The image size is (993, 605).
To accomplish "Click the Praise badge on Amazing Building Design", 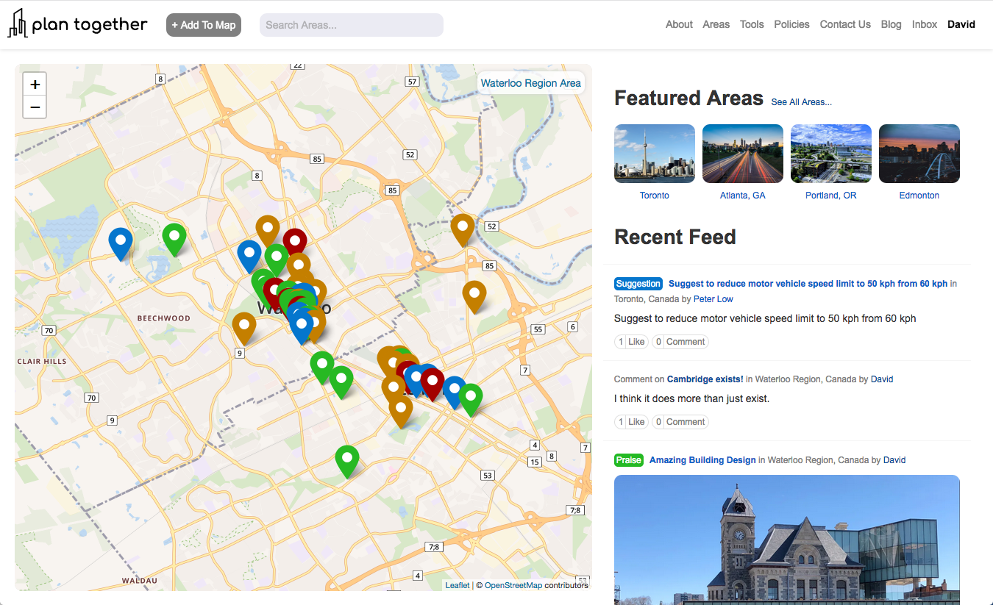I will 628,459.
